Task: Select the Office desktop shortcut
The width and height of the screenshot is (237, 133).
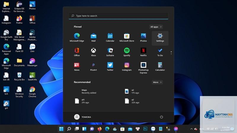Action: pos(32,20)
